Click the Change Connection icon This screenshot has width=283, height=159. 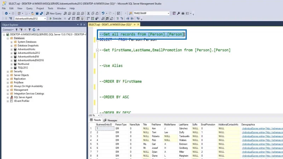[11, 18]
